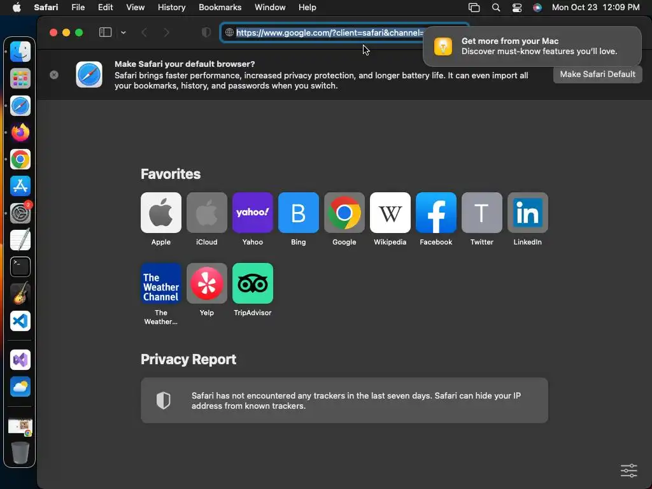Open the TripAdvisor favorite tile
Image resolution: width=652 pixels, height=489 pixels.
tap(252, 283)
